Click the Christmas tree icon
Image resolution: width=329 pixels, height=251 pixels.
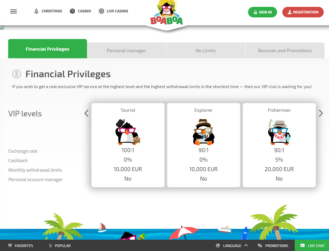tap(36, 11)
